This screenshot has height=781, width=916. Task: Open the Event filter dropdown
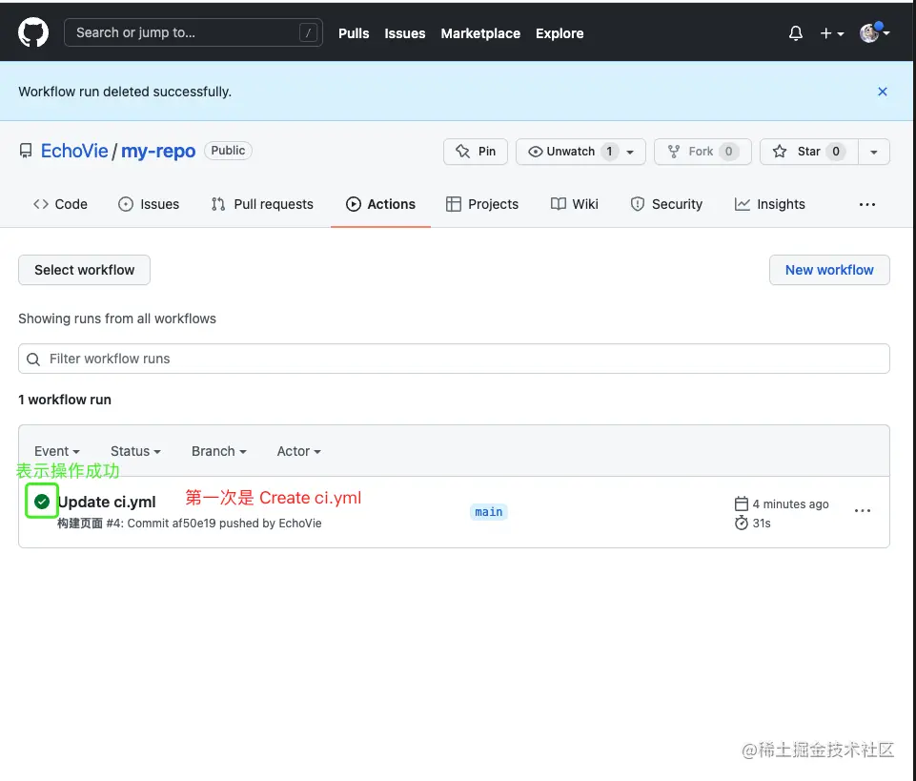click(56, 451)
